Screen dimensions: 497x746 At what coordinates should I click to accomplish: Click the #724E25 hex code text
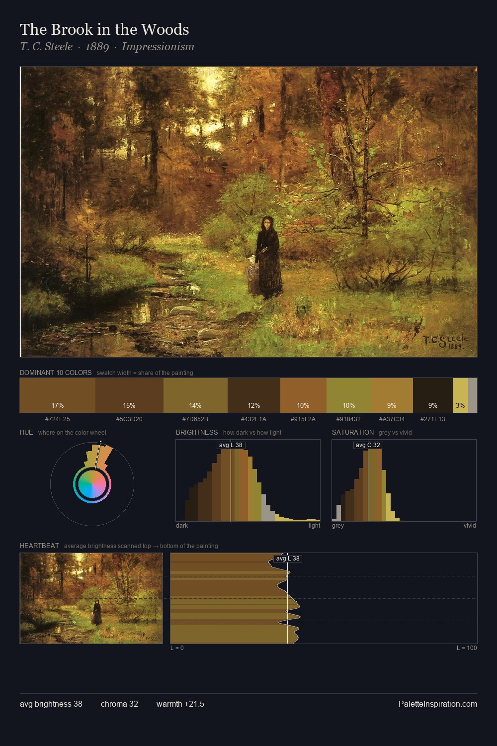tap(58, 419)
